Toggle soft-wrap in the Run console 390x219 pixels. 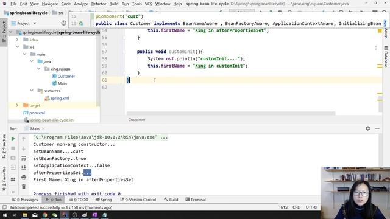(x=24, y=158)
